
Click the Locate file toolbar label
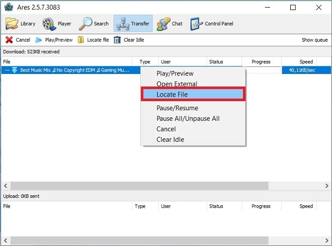click(98, 40)
